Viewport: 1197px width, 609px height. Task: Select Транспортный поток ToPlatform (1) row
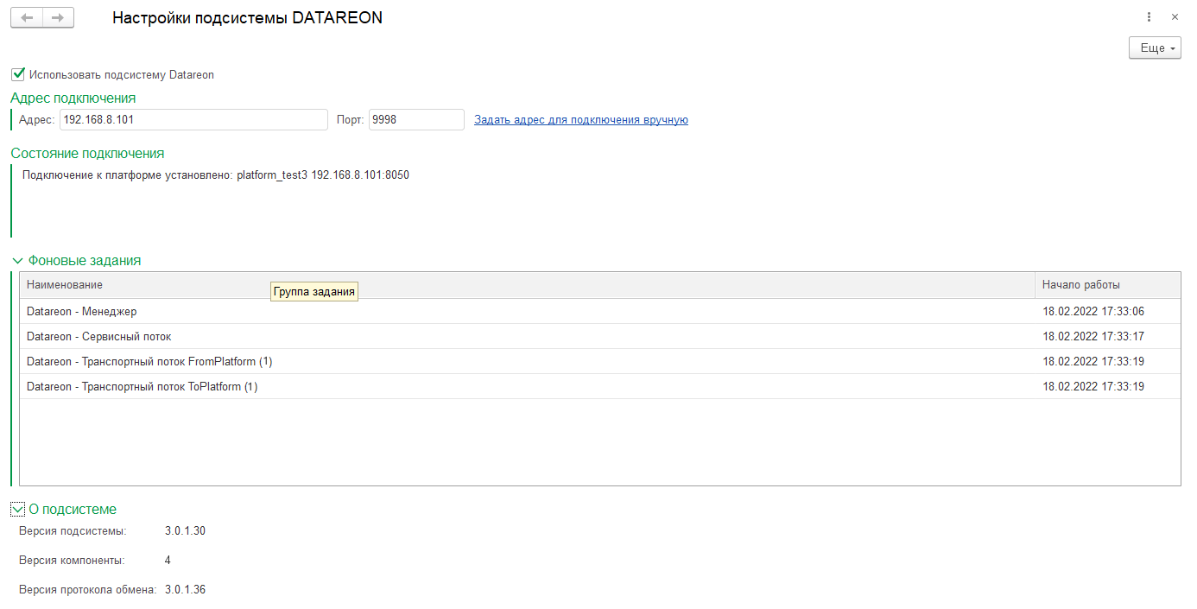(x=142, y=387)
